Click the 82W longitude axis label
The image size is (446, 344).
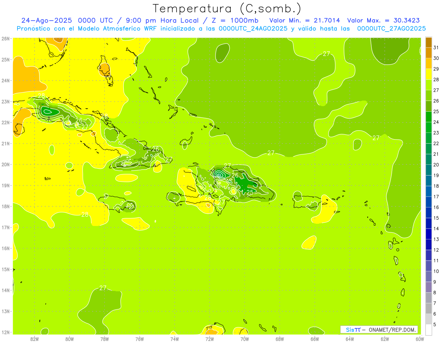[x=35, y=339]
